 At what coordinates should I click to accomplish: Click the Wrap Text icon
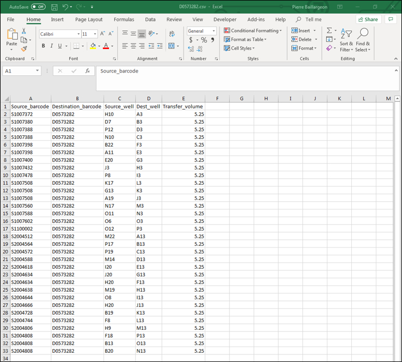point(172,33)
